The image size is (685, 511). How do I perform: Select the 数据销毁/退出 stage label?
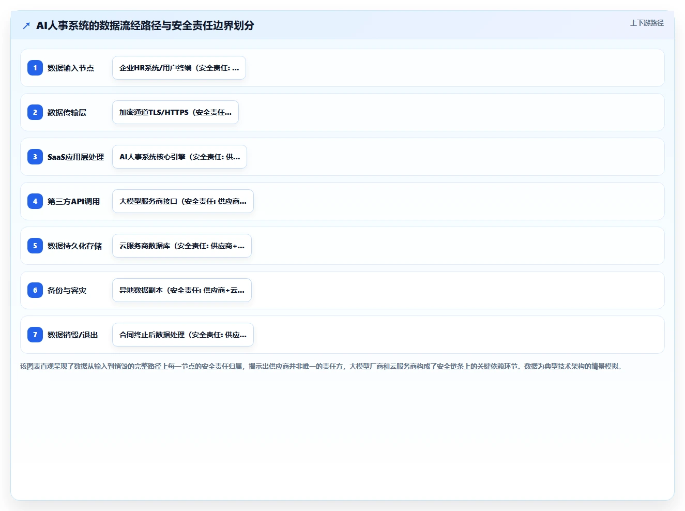(x=73, y=335)
